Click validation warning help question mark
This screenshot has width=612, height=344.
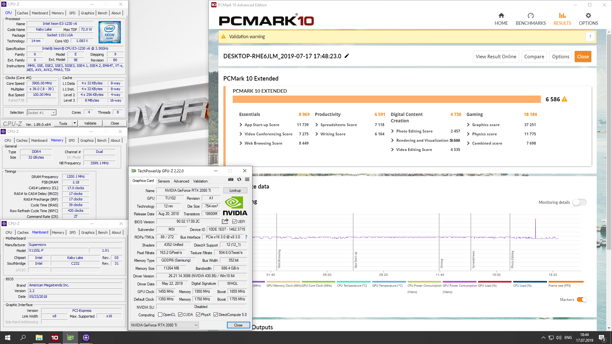tap(590, 37)
